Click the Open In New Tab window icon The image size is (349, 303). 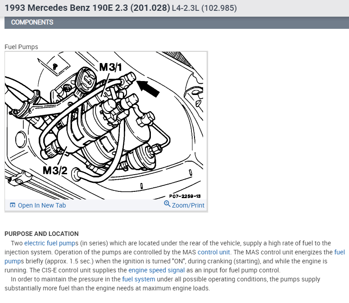point(13,205)
